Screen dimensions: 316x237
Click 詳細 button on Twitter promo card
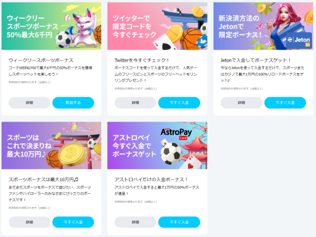[135, 103]
